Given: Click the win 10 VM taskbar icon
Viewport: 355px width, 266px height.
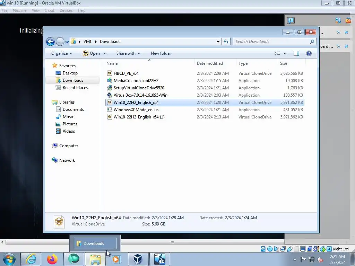Looking at the screenshot, I should click(159, 259).
